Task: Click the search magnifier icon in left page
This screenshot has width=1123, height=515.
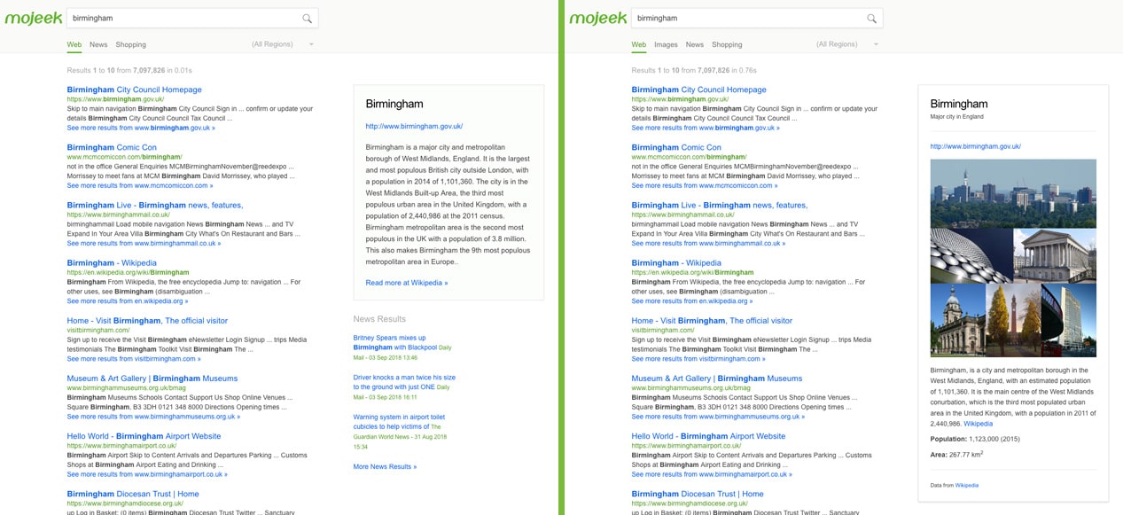Action: (x=307, y=18)
